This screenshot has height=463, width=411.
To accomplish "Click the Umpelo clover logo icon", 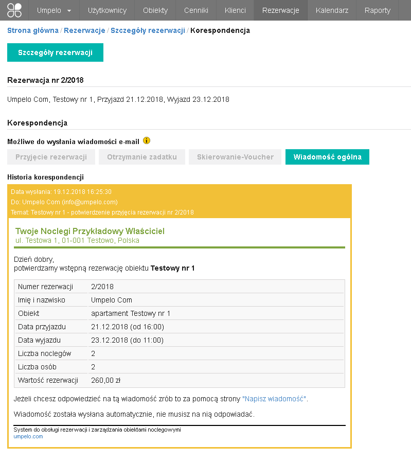I will click(x=14, y=10).
